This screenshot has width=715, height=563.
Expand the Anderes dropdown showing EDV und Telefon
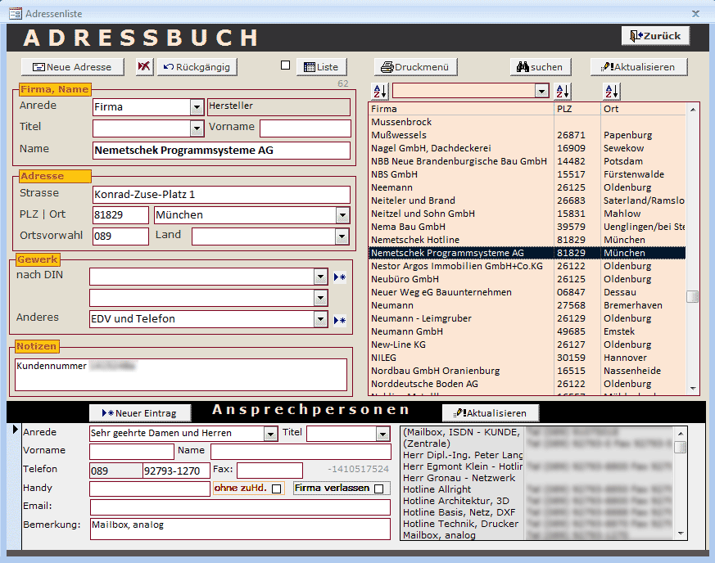click(320, 319)
